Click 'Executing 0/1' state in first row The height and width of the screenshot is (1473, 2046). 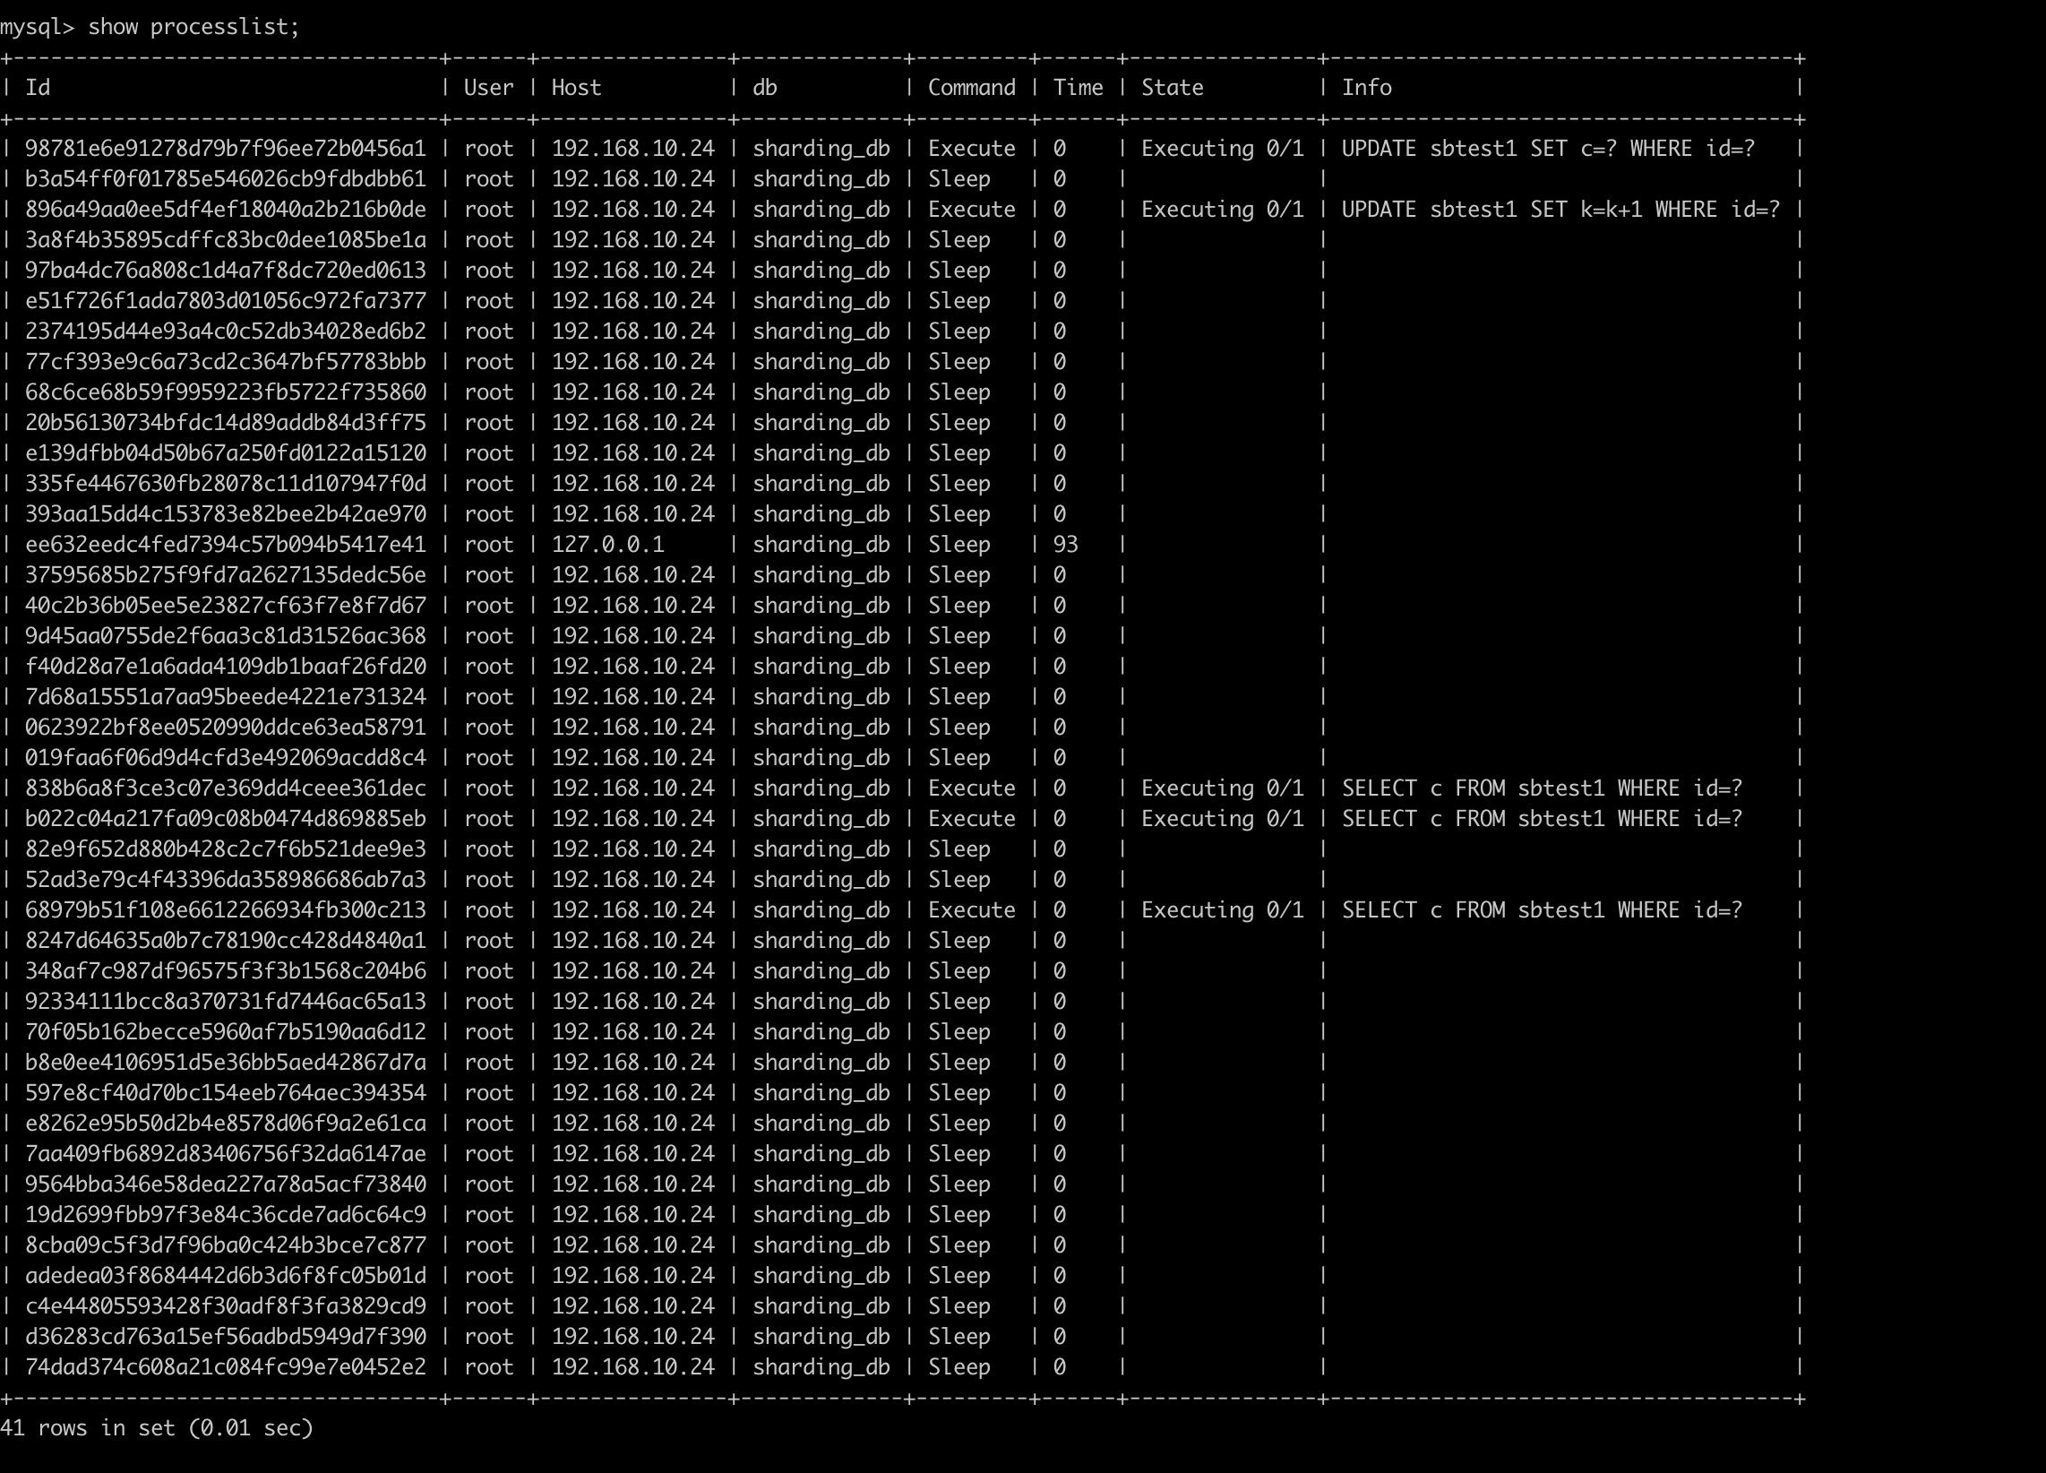[x=1222, y=149]
